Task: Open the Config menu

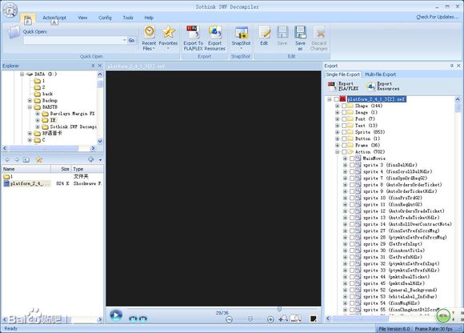Action: [x=105, y=18]
